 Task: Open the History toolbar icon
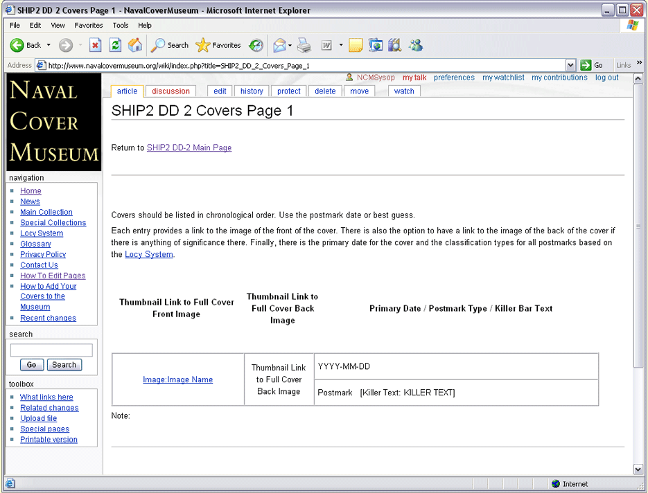tap(256, 46)
